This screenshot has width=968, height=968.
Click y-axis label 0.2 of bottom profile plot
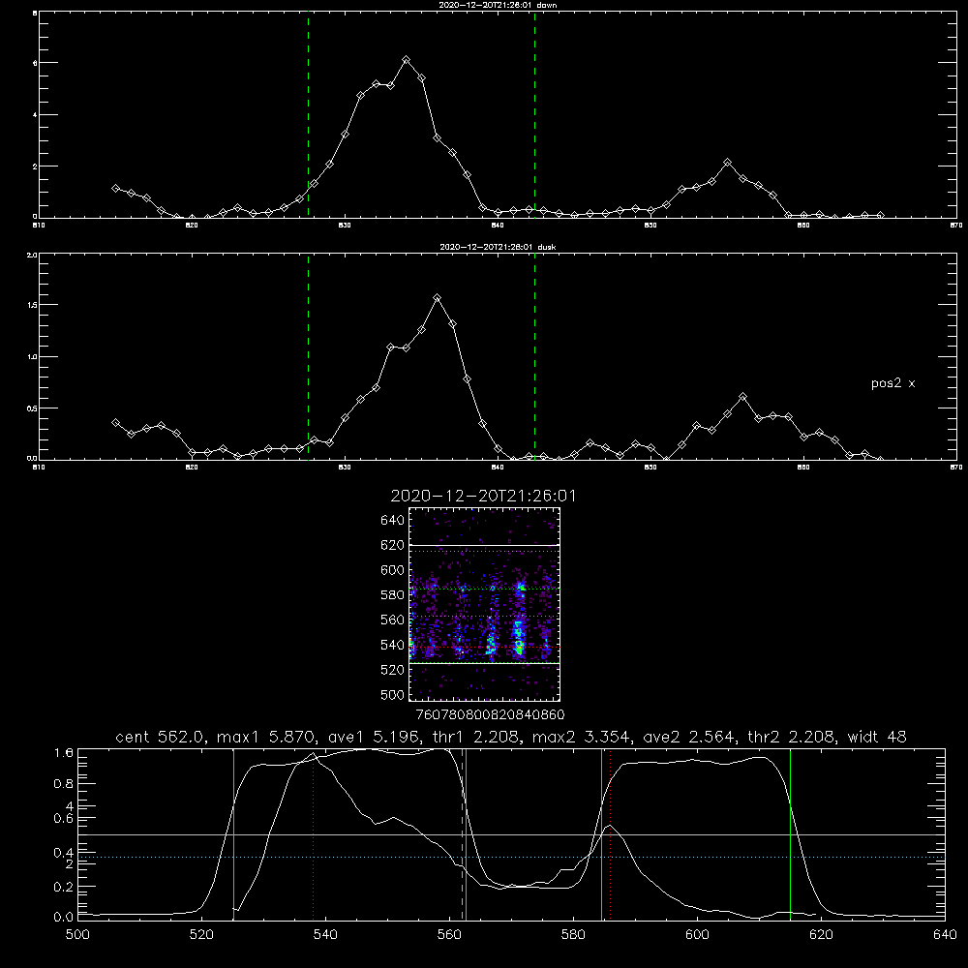coord(64,887)
